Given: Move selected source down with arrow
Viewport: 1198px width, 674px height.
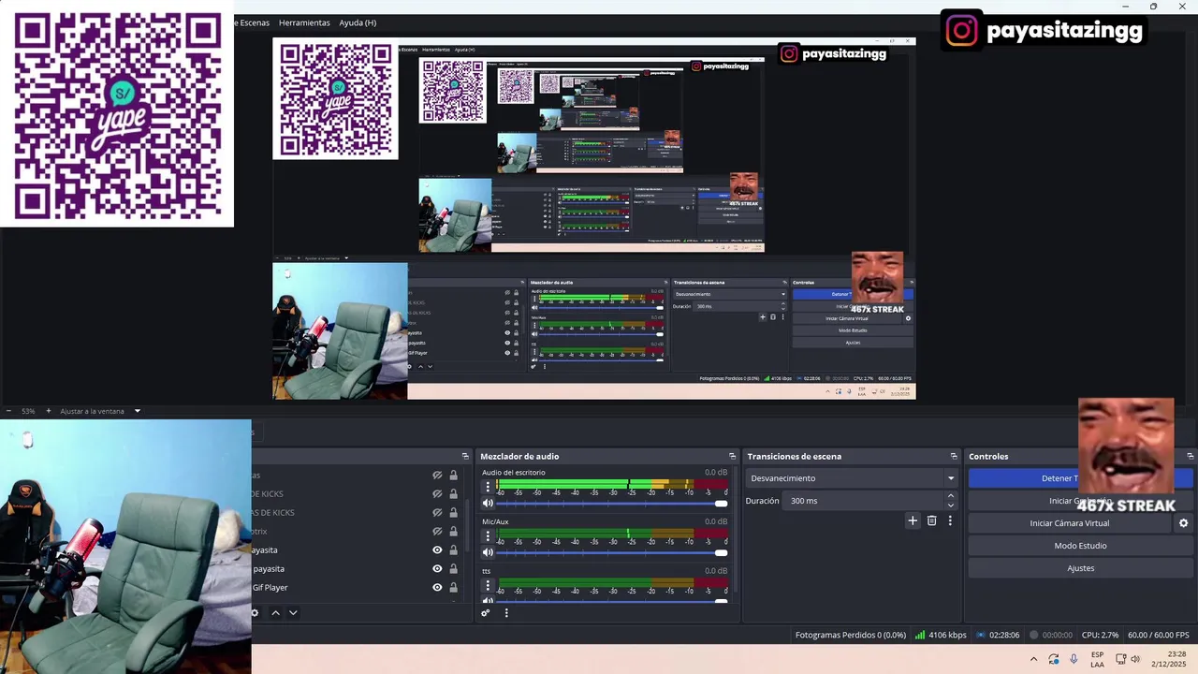Looking at the screenshot, I should click(293, 613).
